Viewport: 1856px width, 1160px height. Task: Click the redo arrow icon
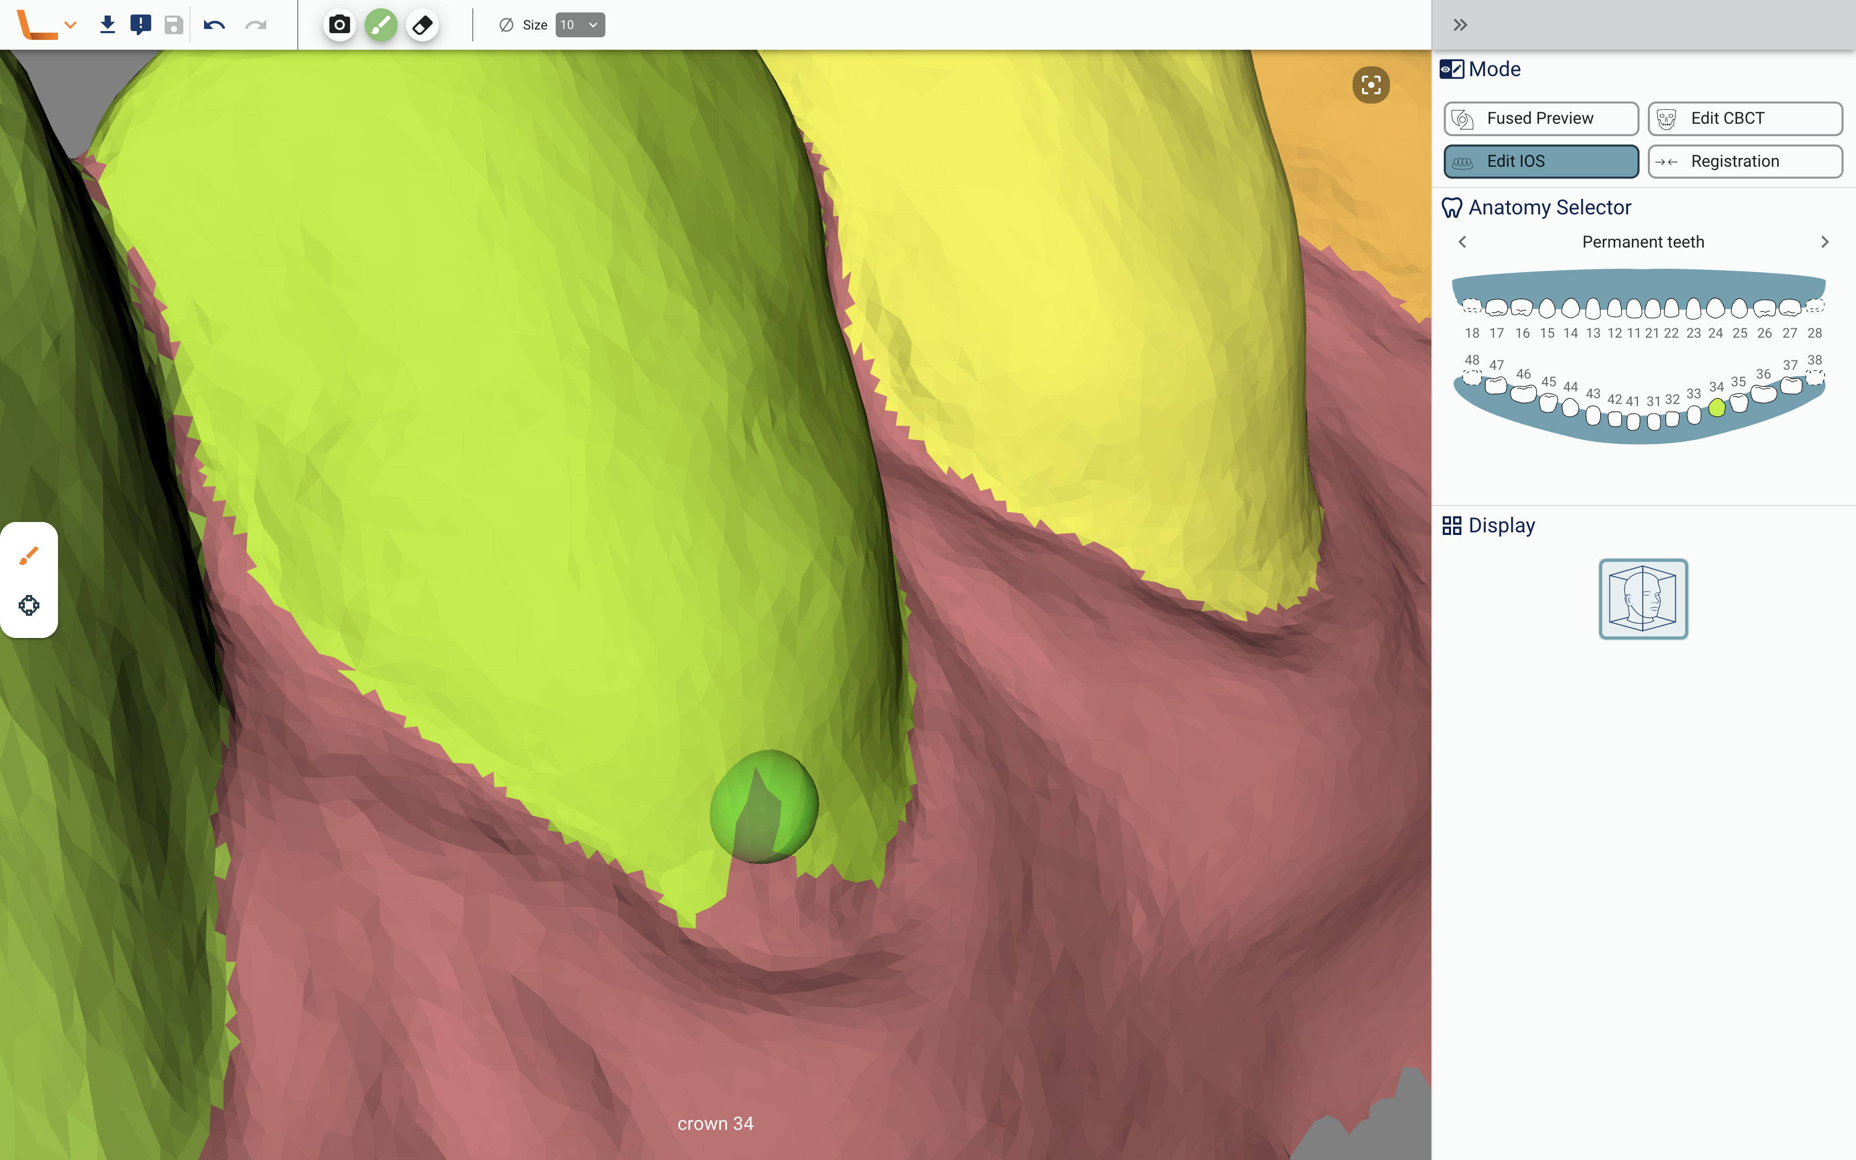click(x=255, y=24)
